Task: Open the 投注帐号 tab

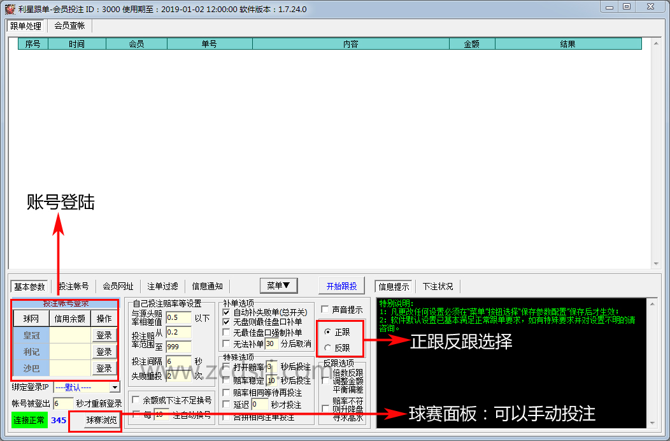Action: coord(74,286)
